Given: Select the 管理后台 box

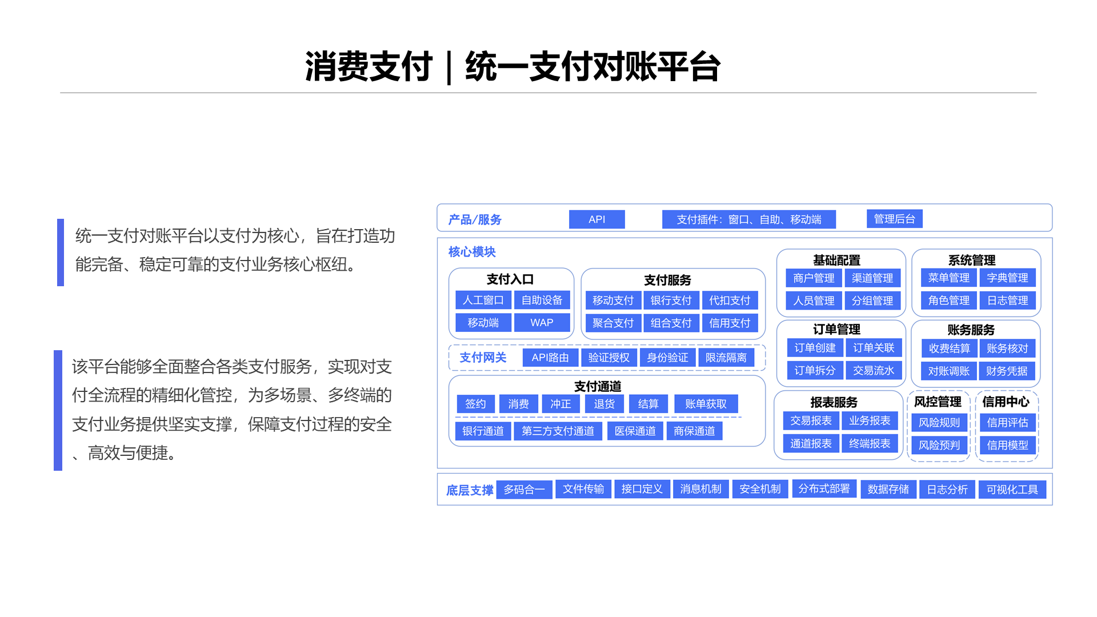Looking at the screenshot, I should [894, 218].
